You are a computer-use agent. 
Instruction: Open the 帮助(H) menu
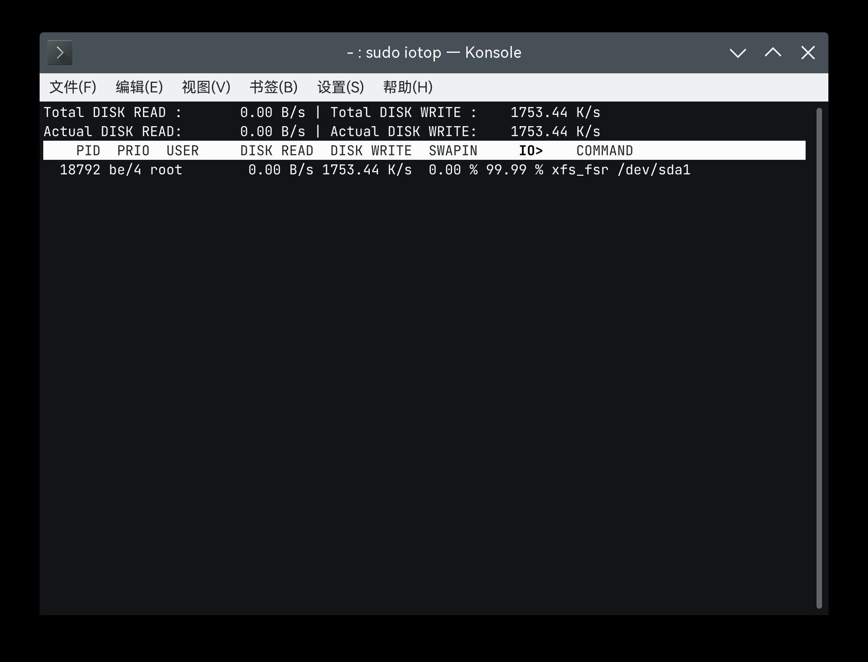click(x=408, y=87)
